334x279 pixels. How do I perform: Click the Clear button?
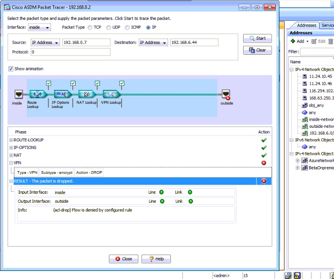[257, 50]
